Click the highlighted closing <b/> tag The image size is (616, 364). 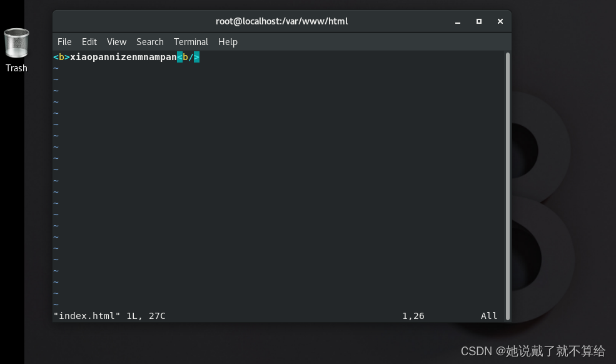point(189,57)
